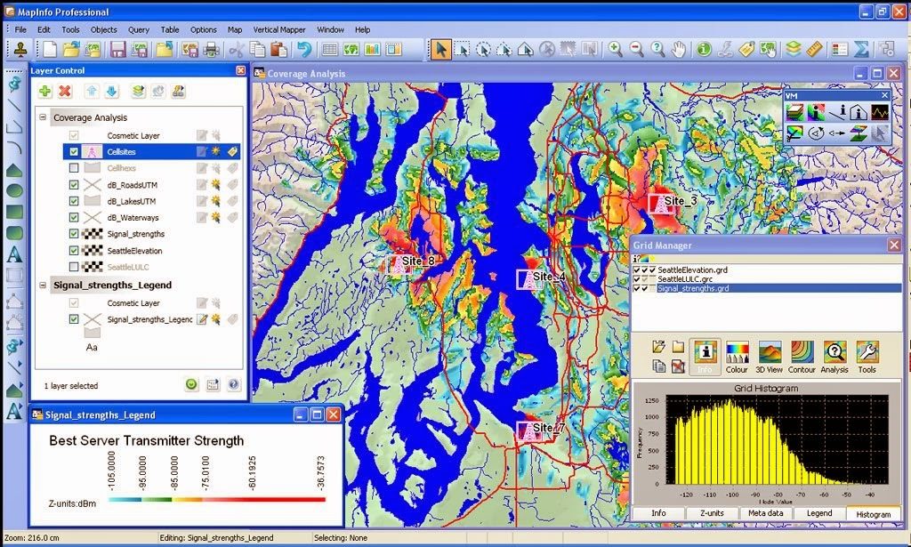
Task: Add a new layer in Layer Control
Action: point(43,90)
